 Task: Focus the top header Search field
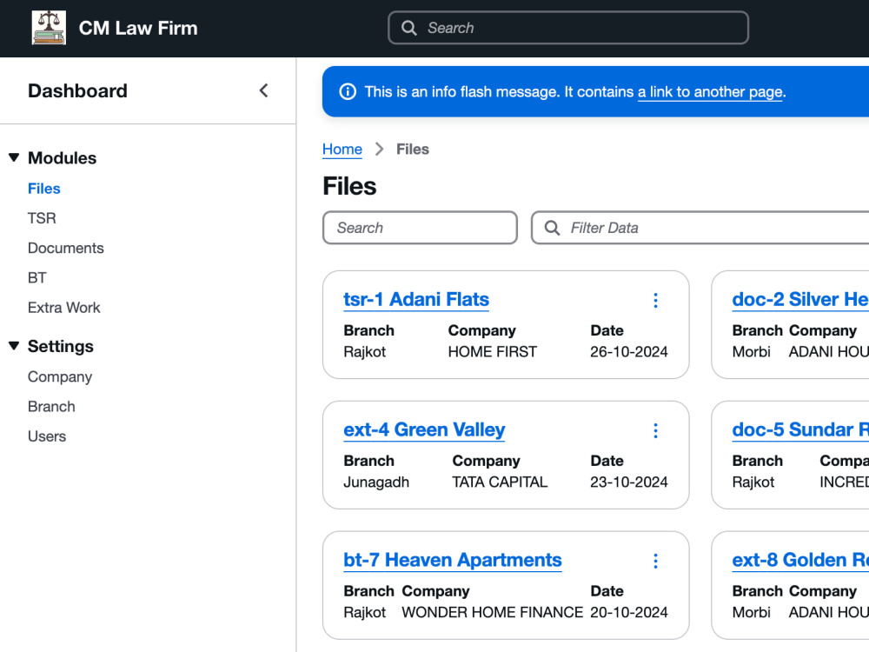[x=568, y=28]
